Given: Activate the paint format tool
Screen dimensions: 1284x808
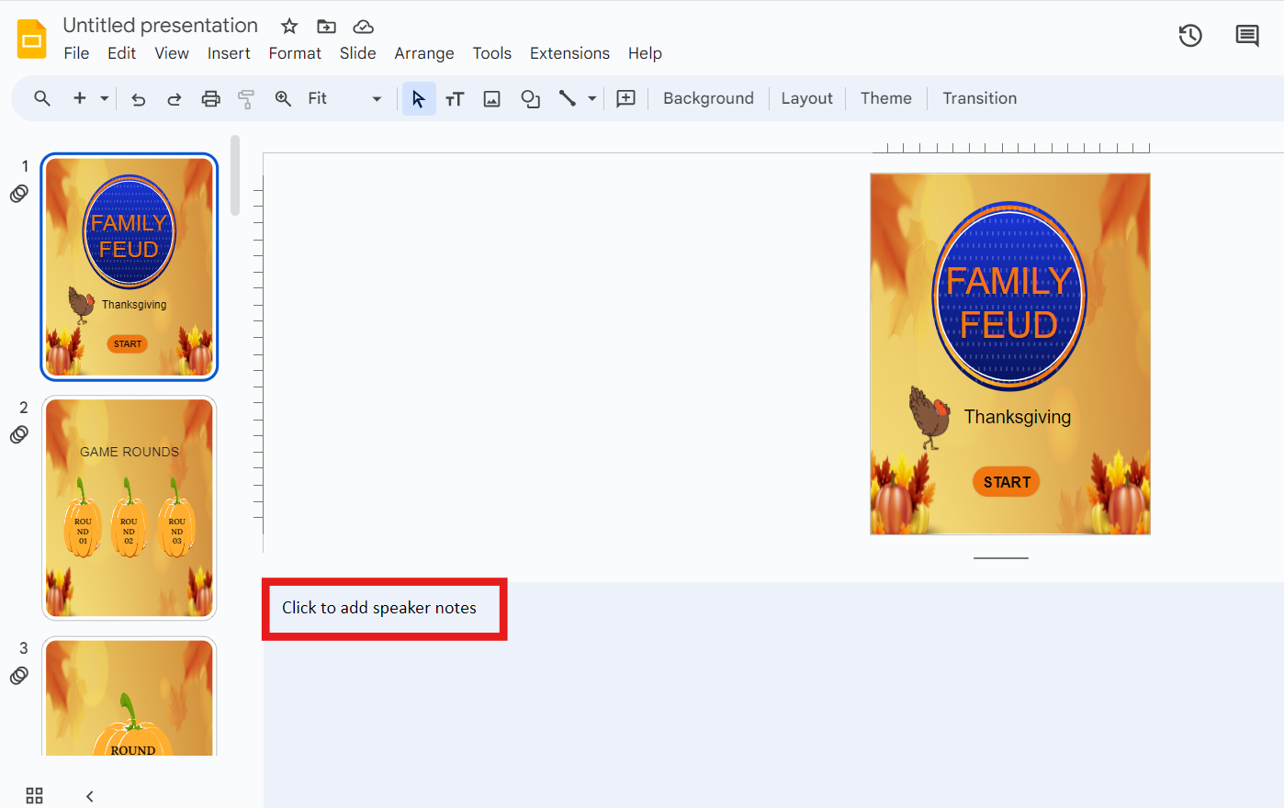Looking at the screenshot, I should pyautogui.click(x=246, y=98).
